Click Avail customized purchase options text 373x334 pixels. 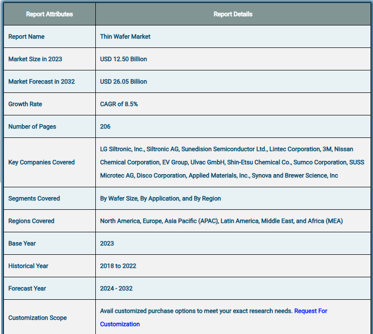pyautogui.click(x=196, y=311)
